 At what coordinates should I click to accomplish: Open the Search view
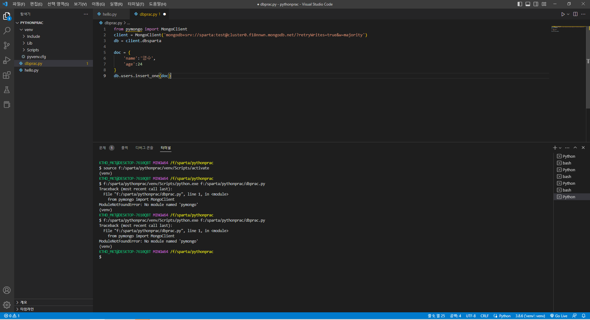pos(7,31)
